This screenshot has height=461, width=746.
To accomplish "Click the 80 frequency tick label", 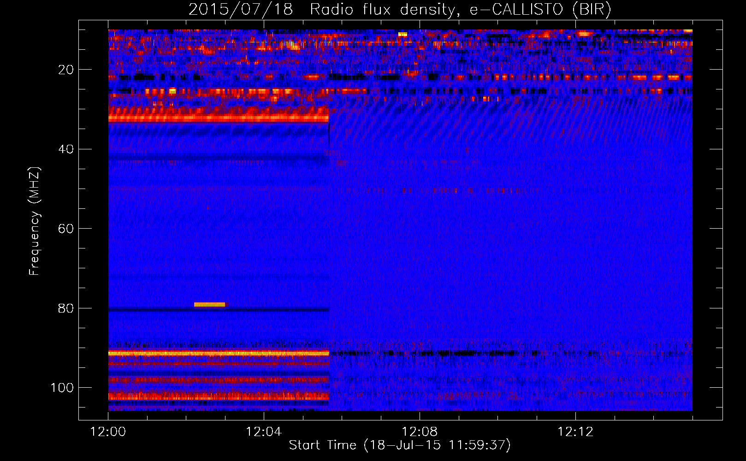I will click(x=66, y=308).
